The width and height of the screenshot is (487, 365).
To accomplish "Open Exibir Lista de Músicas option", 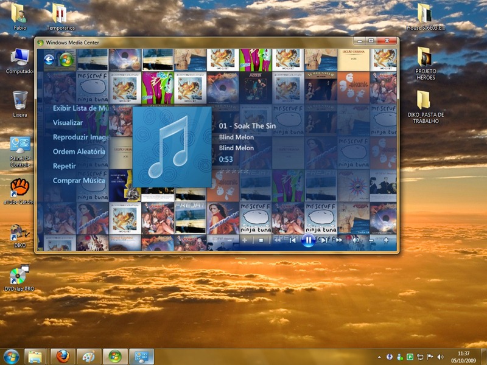I will pos(81,108).
